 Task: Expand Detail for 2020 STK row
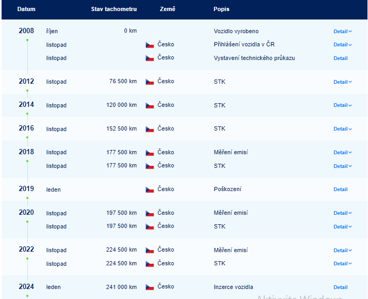(342, 226)
